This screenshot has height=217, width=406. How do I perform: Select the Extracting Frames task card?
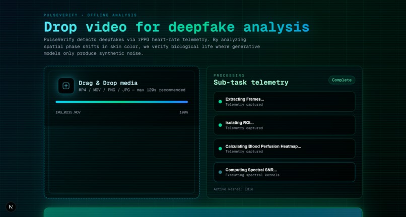(284, 102)
